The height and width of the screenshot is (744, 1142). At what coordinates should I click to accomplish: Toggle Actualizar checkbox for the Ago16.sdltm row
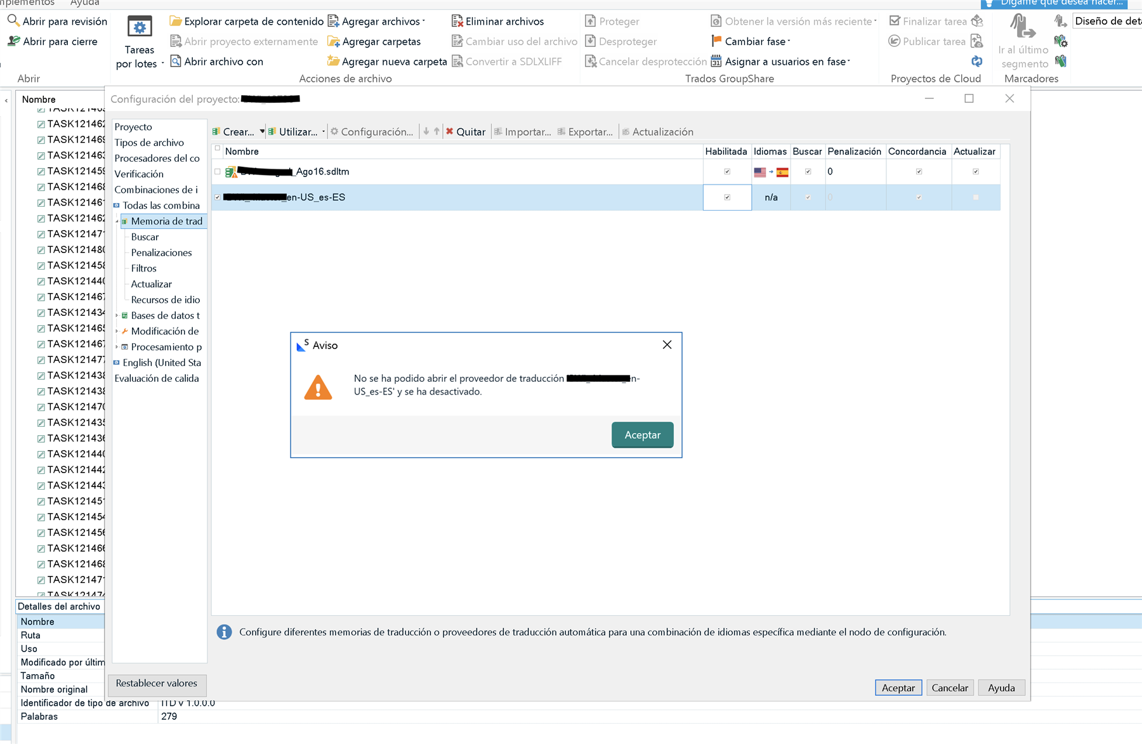coord(976,172)
